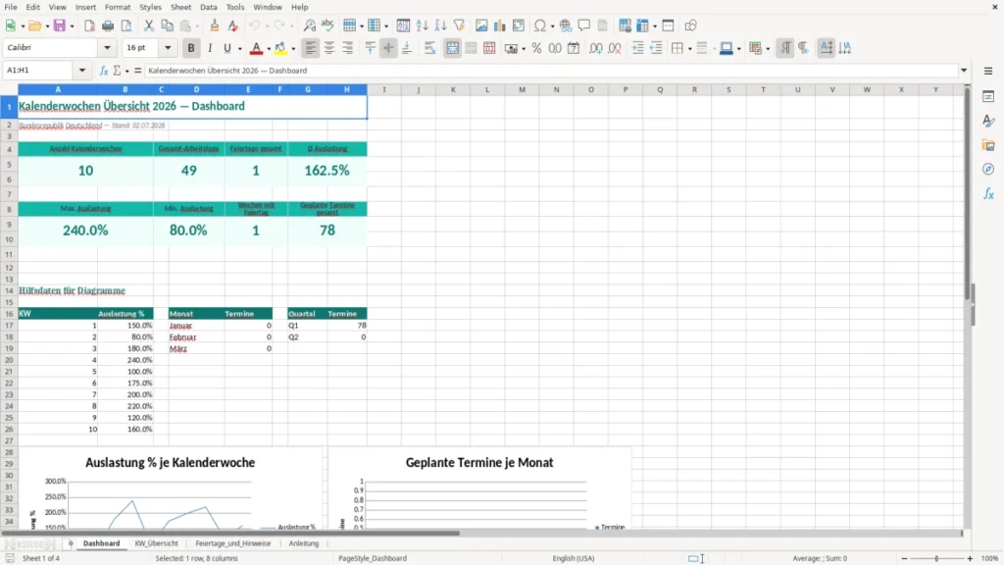Insert an image

click(481, 26)
